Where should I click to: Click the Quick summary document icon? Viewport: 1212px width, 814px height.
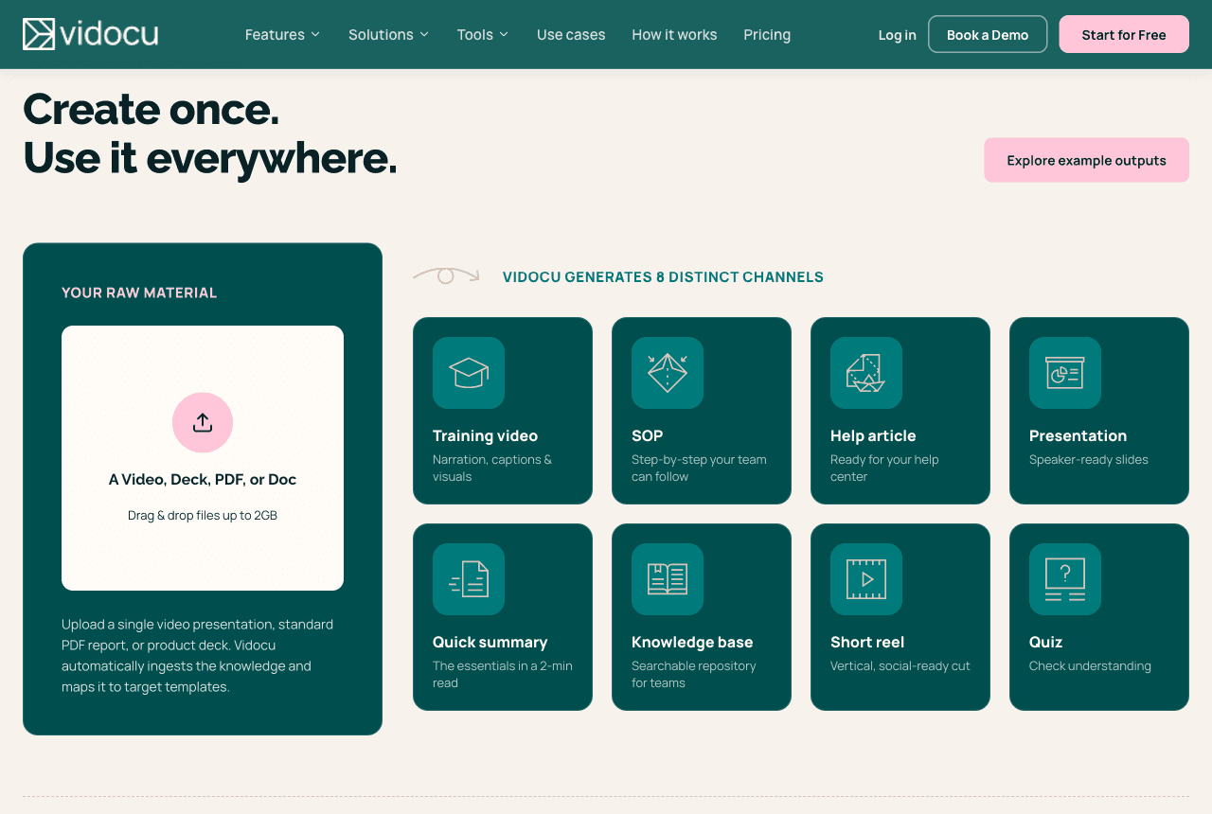pos(469,579)
